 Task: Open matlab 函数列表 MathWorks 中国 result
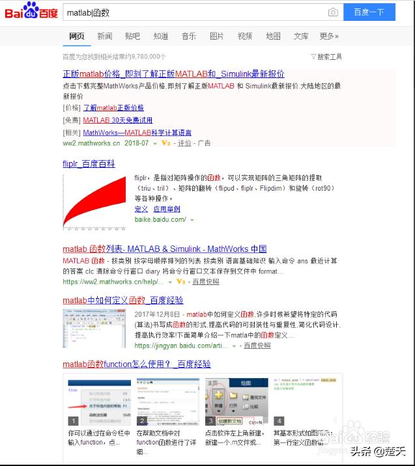165,249
